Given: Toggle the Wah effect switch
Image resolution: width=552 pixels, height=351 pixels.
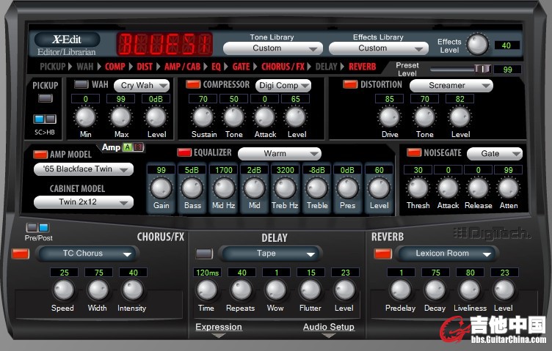Looking at the screenshot, I should click(81, 85).
